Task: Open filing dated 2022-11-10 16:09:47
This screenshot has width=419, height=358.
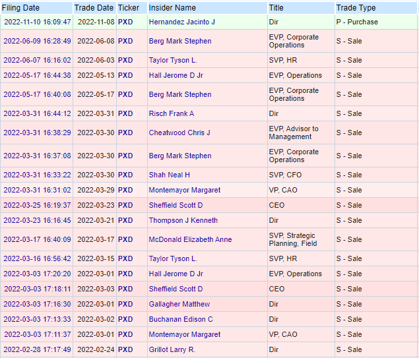Action: point(38,22)
